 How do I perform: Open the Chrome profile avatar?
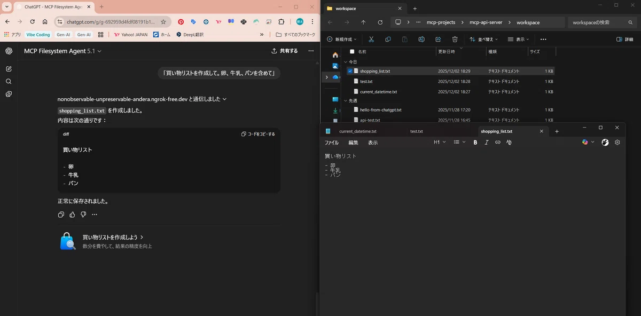point(300,22)
